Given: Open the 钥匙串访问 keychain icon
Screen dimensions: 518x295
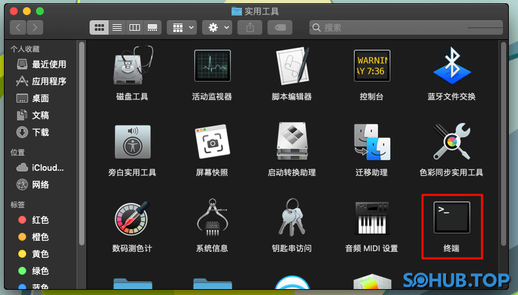Looking at the screenshot, I should click(x=292, y=217).
